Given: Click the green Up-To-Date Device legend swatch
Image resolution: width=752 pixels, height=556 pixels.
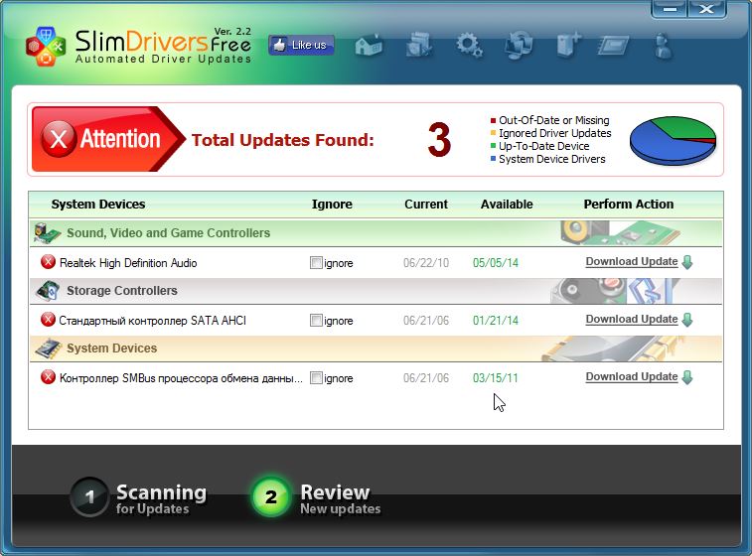Looking at the screenshot, I should tap(493, 146).
